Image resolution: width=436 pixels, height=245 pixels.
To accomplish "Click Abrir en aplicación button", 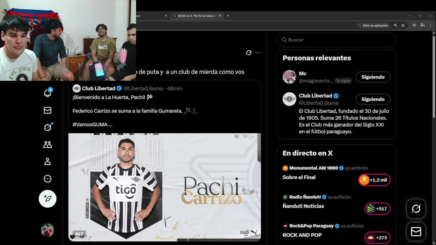I will (x=373, y=25).
